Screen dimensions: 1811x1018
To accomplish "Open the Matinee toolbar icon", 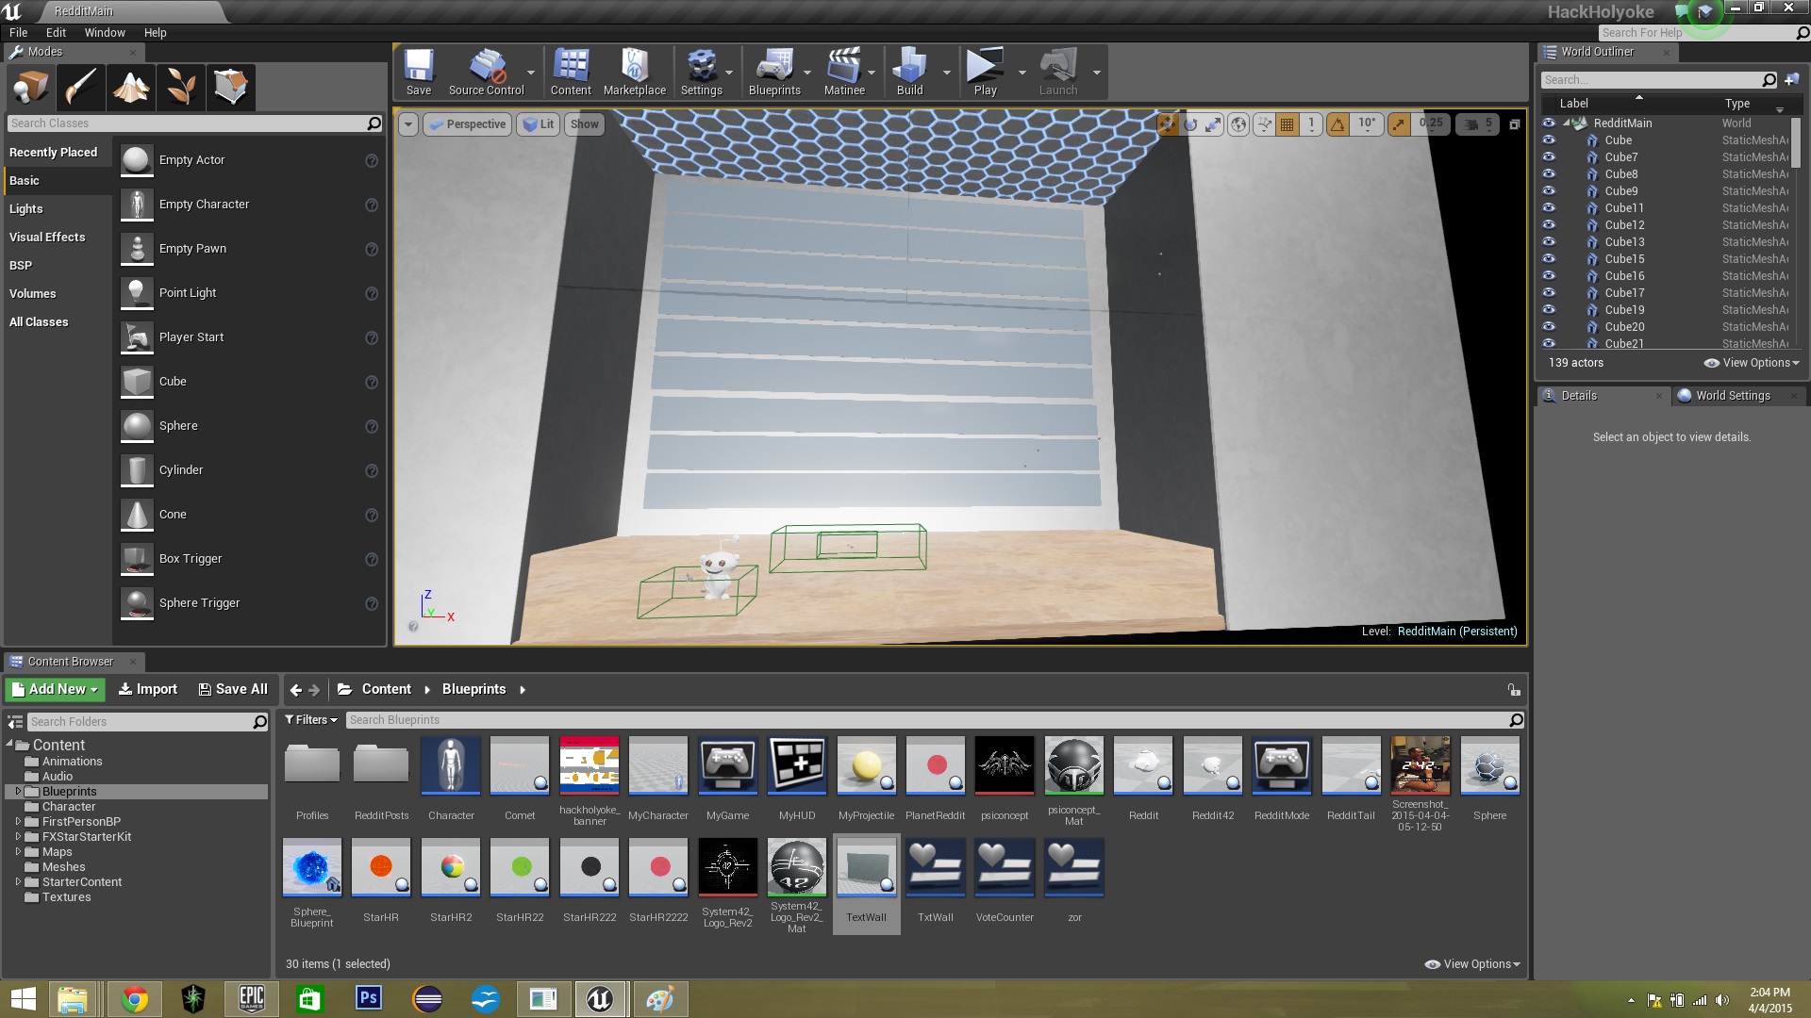I will 843,73.
